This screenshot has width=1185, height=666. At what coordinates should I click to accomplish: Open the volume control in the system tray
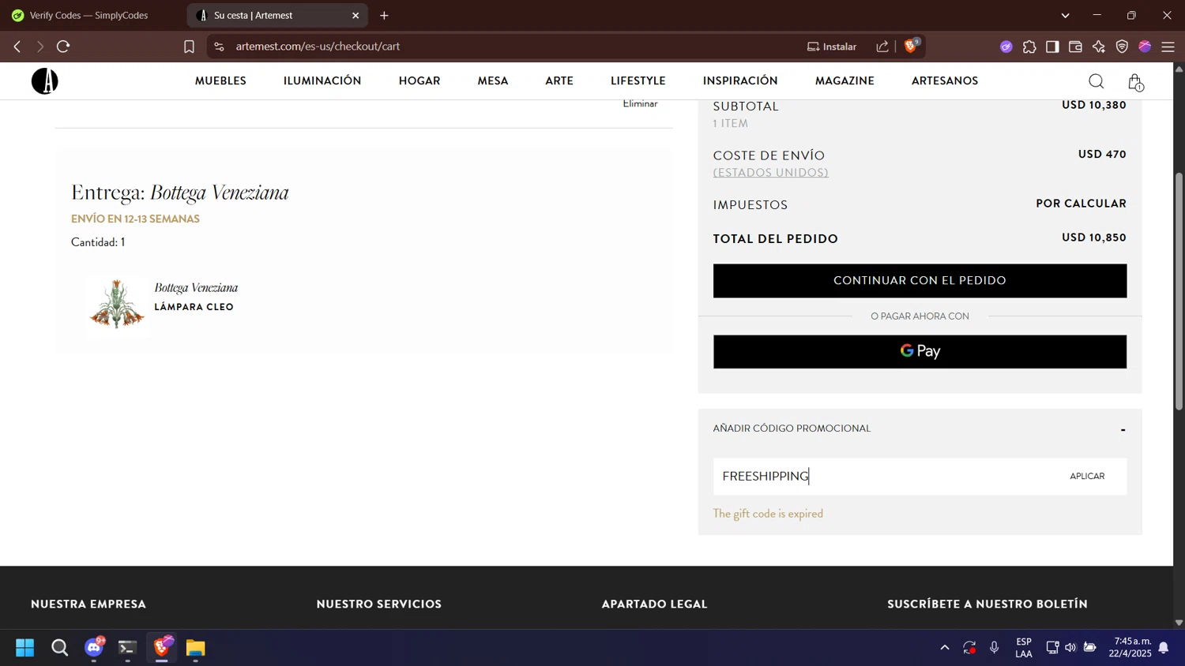point(1070,648)
